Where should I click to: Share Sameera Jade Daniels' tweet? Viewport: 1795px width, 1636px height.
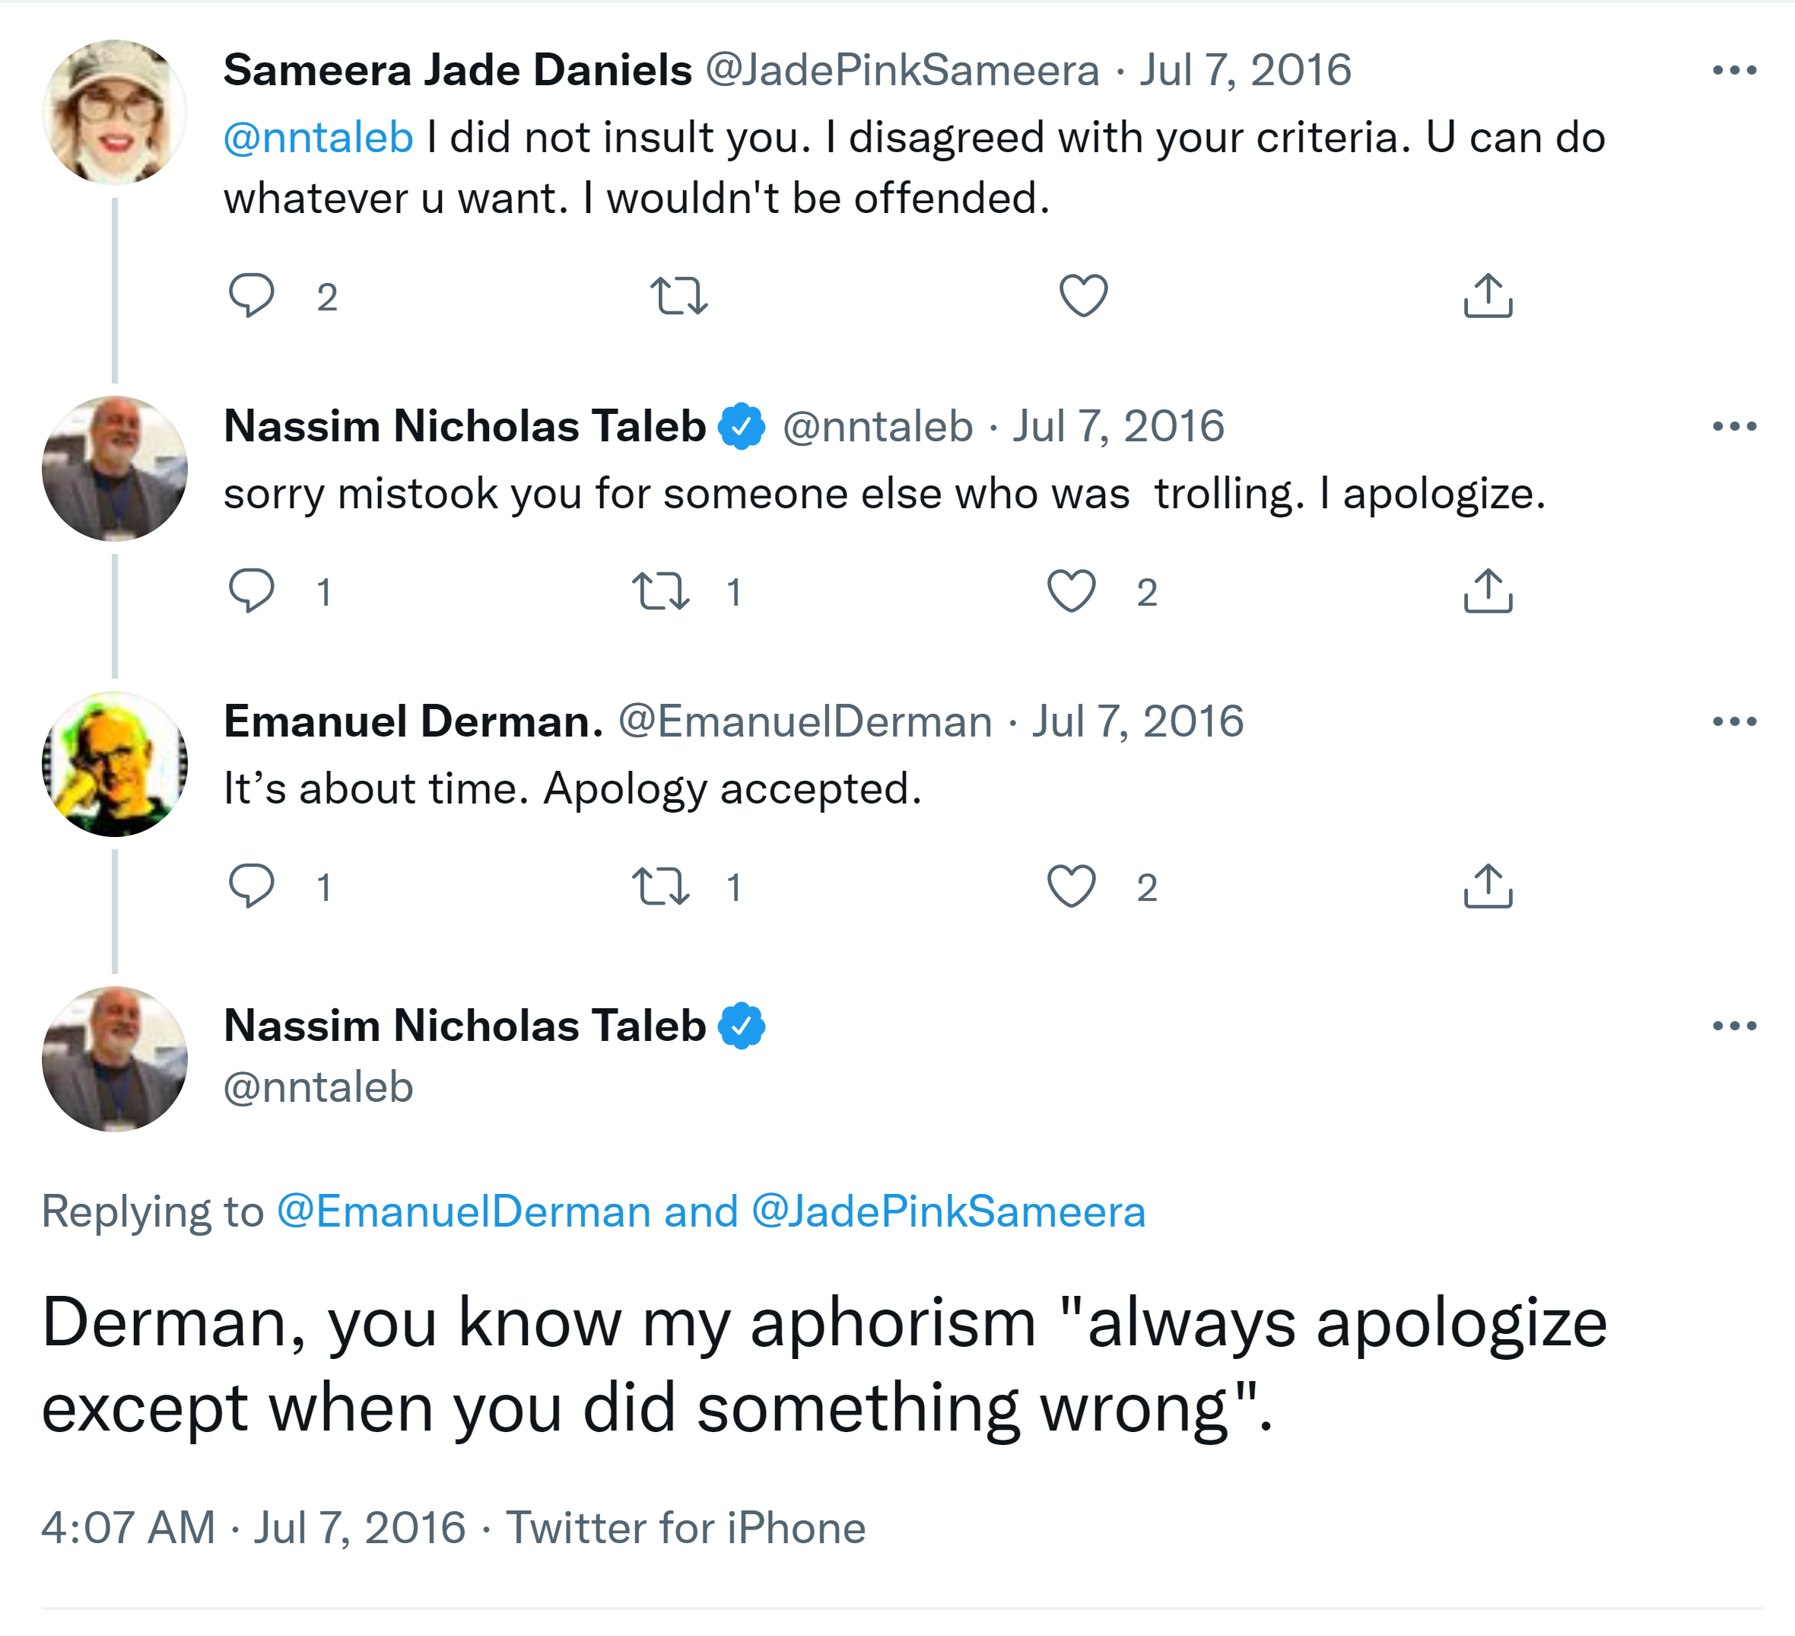(x=1488, y=296)
